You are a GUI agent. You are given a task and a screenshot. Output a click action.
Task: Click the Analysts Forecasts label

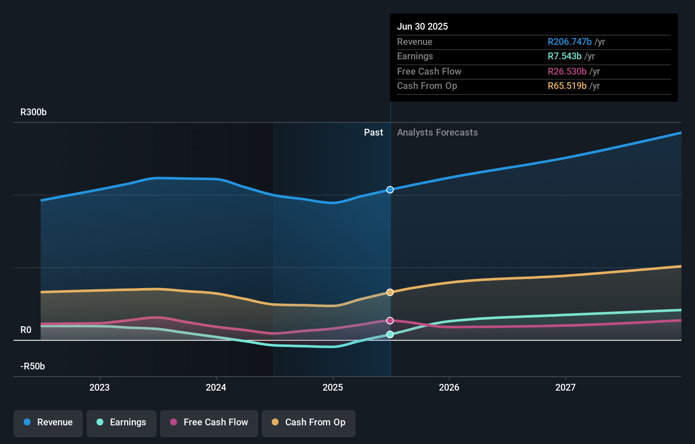click(437, 133)
